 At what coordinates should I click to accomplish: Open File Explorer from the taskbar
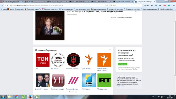(10, 97)
